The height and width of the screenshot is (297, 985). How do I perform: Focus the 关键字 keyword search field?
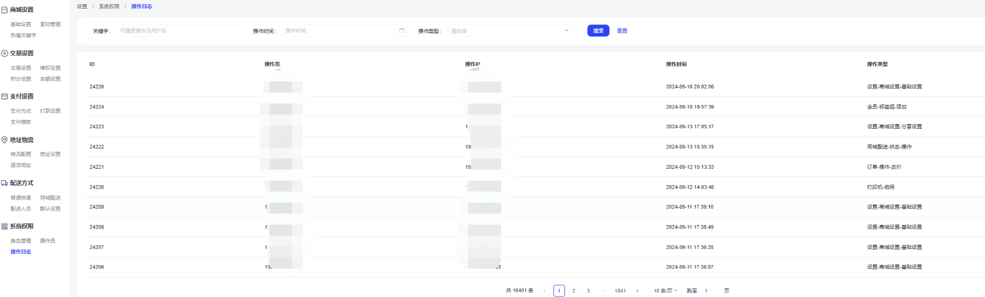[179, 31]
